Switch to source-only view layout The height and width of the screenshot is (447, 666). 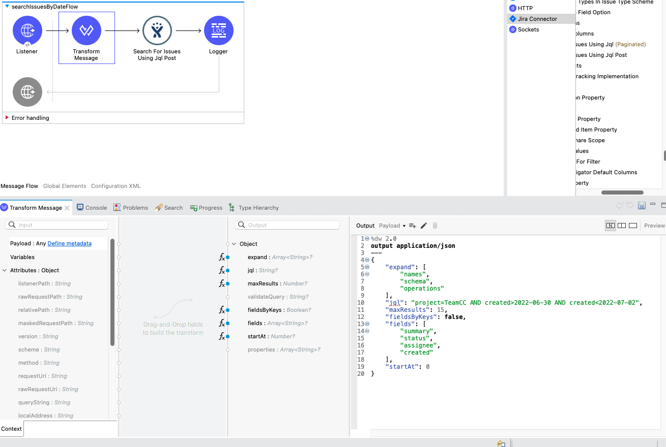coord(633,226)
